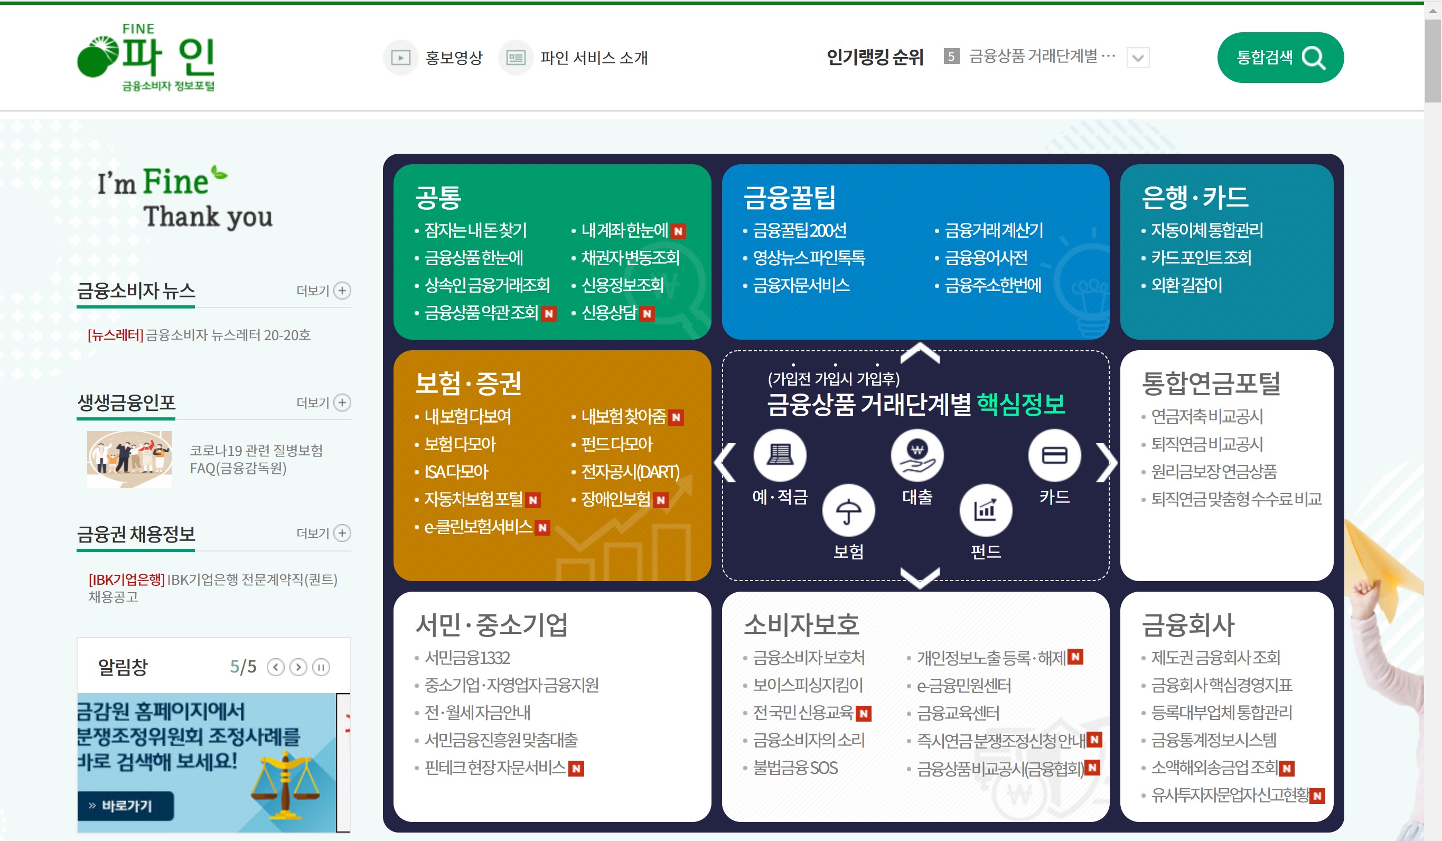Viewport: 1442px width, 841px height.
Task: Click the 예·적금 savings book icon
Action: pos(780,455)
